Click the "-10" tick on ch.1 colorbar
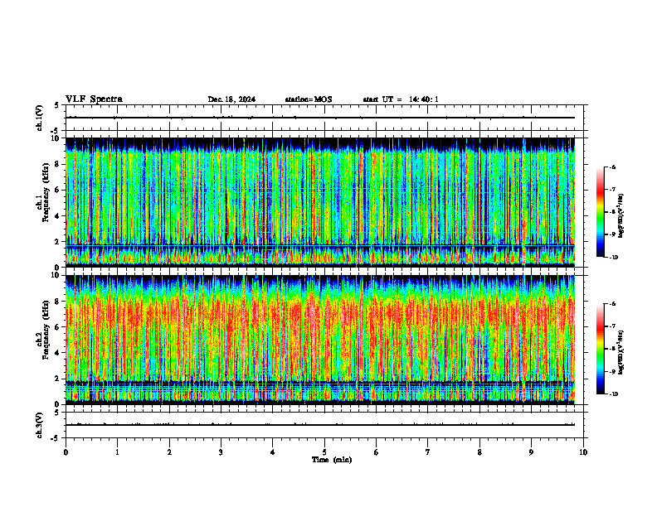The height and width of the screenshot is (507, 657). [614, 258]
